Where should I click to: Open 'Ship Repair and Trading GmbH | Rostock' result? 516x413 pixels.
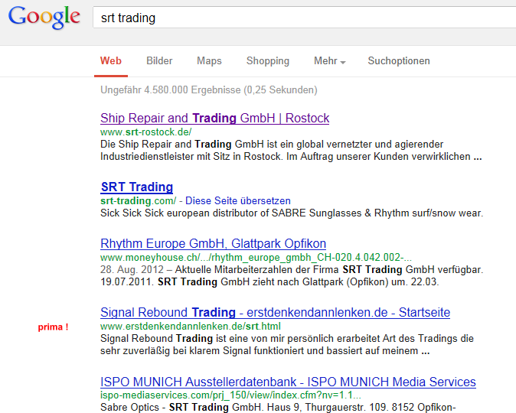(x=215, y=118)
